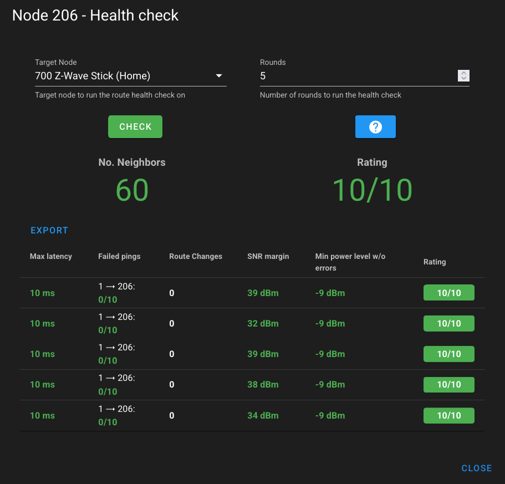
Task: Click the Route Changes column header
Action: (196, 256)
